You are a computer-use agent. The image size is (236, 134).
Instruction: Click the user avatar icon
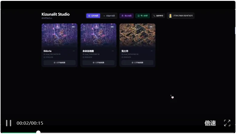coord(170,16)
